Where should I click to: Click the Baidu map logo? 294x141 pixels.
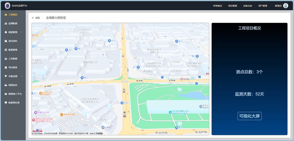click(37, 131)
